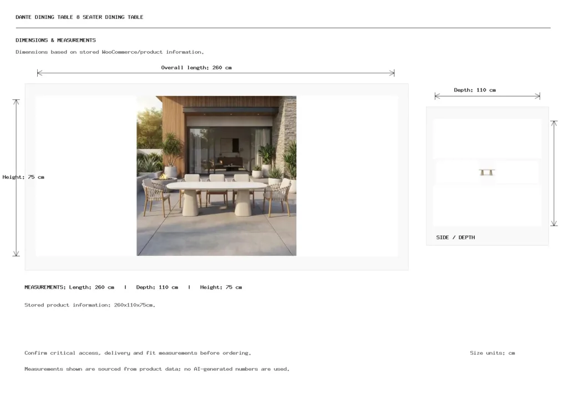568x398 pixels.
Task: Click the 'Confirm critical access, delivery and fit' note
Action: click(x=138, y=352)
